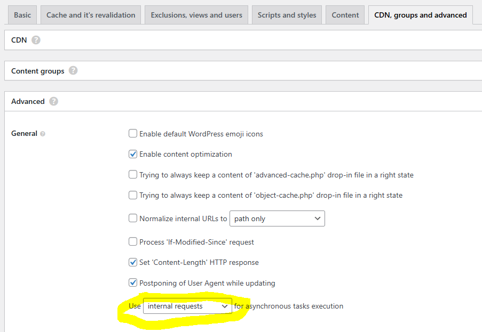Viewport: 482px width, 332px height.
Task: Uncheck Enable content optimization
Action: [x=133, y=154]
